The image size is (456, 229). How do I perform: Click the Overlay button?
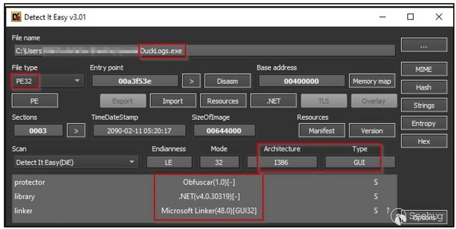coord(374,101)
